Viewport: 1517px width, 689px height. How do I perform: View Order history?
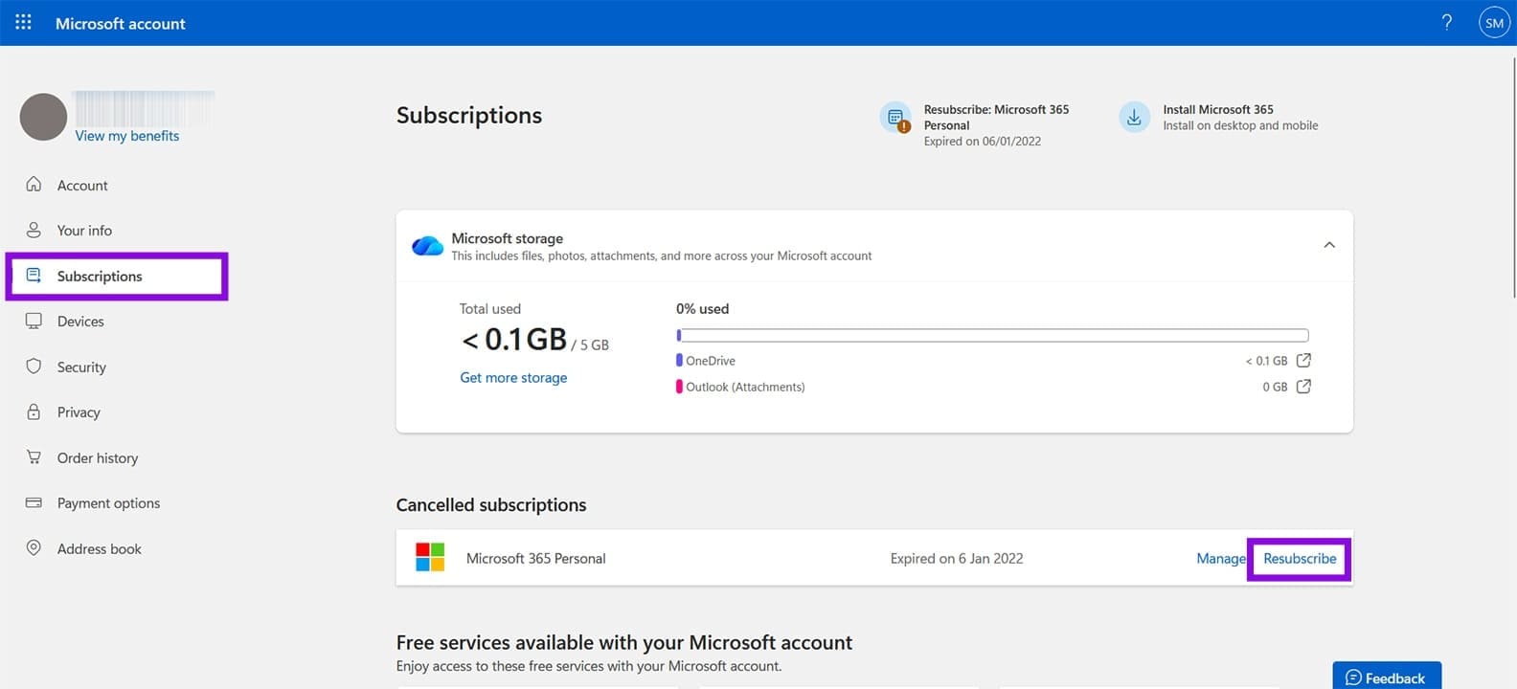pos(98,458)
